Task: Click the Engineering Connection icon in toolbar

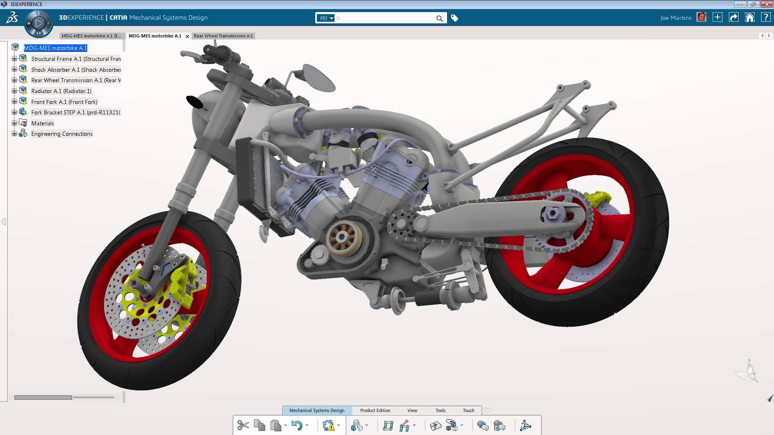Action: tap(357, 425)
